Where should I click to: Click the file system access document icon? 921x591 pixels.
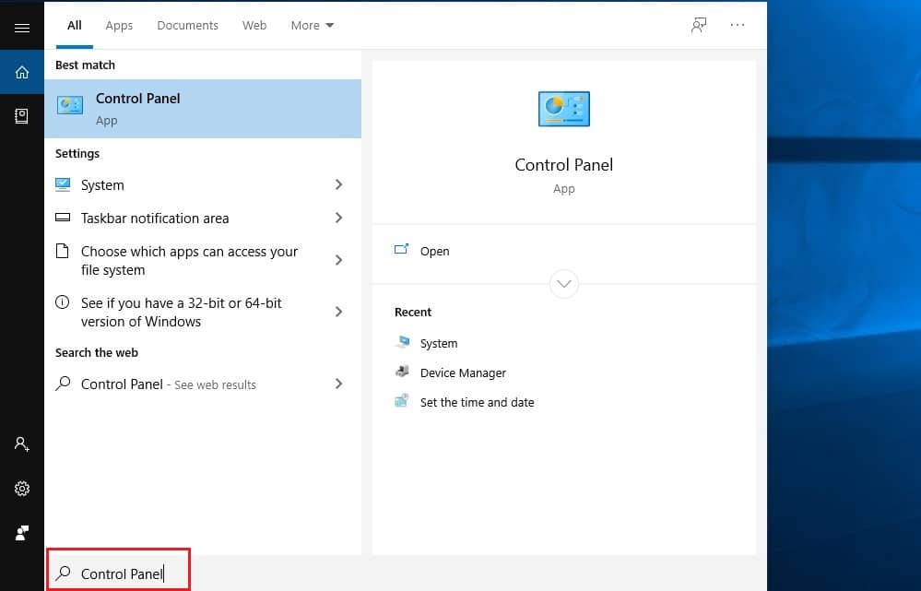[62, 252]
